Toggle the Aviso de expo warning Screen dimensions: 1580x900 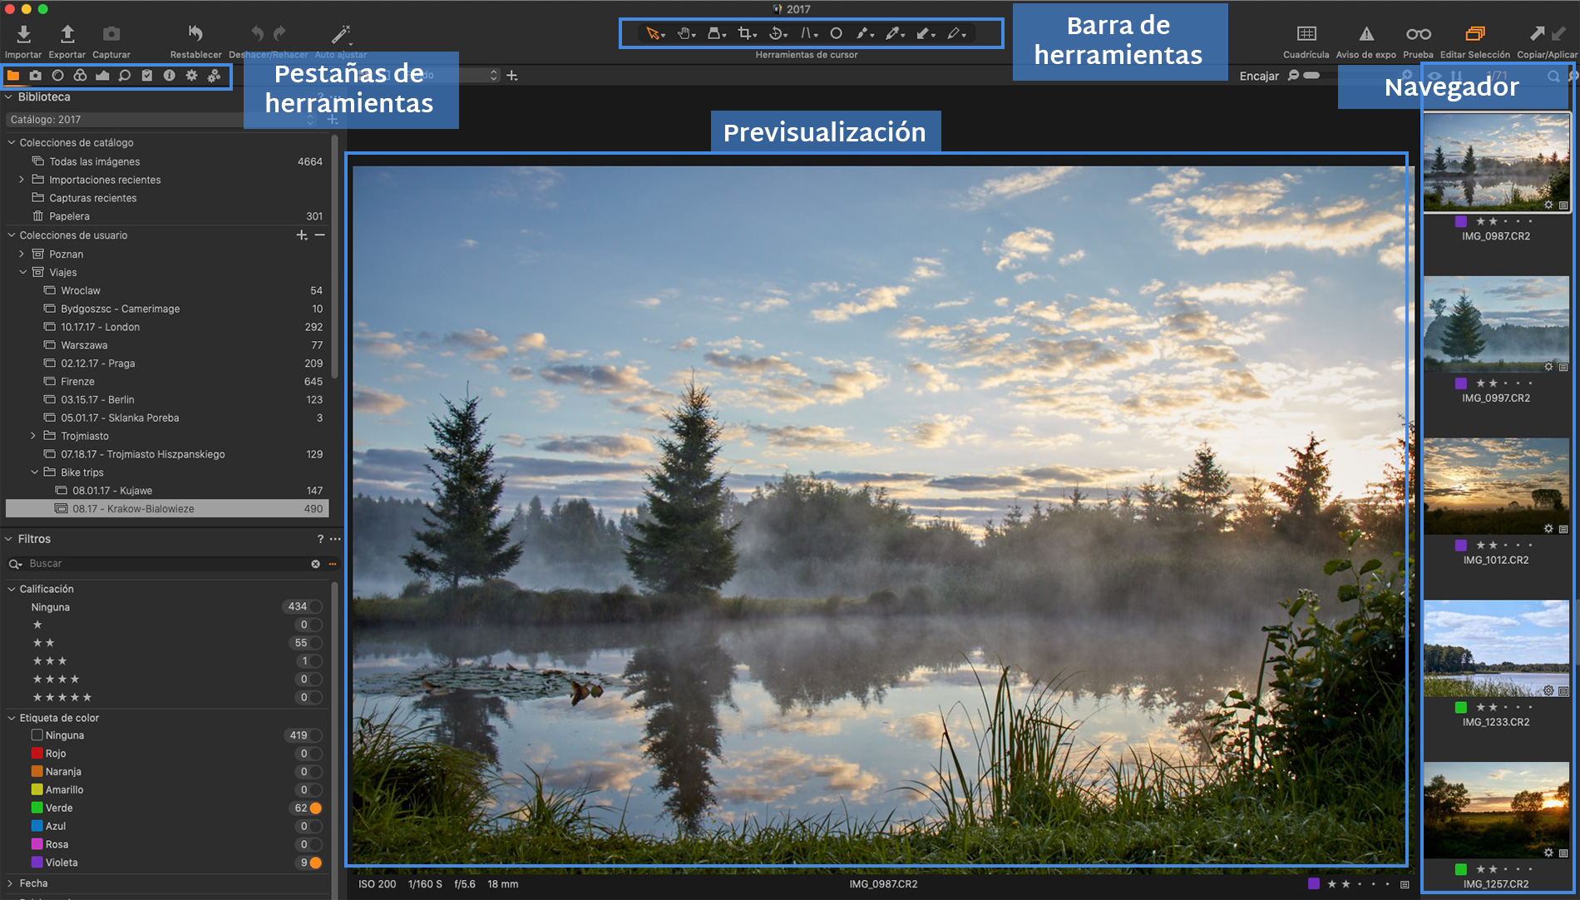click(x=1366, y=33)
